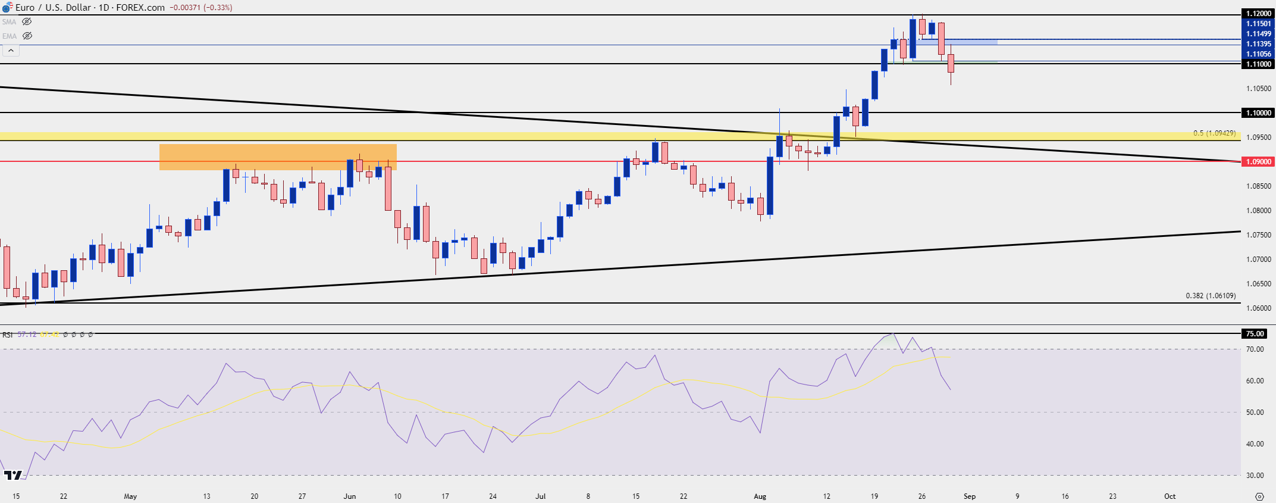This screenshot has width=1276, height=503.
Task: Show the hidden SMA indicator via eye icon
Action: [27, 21]
